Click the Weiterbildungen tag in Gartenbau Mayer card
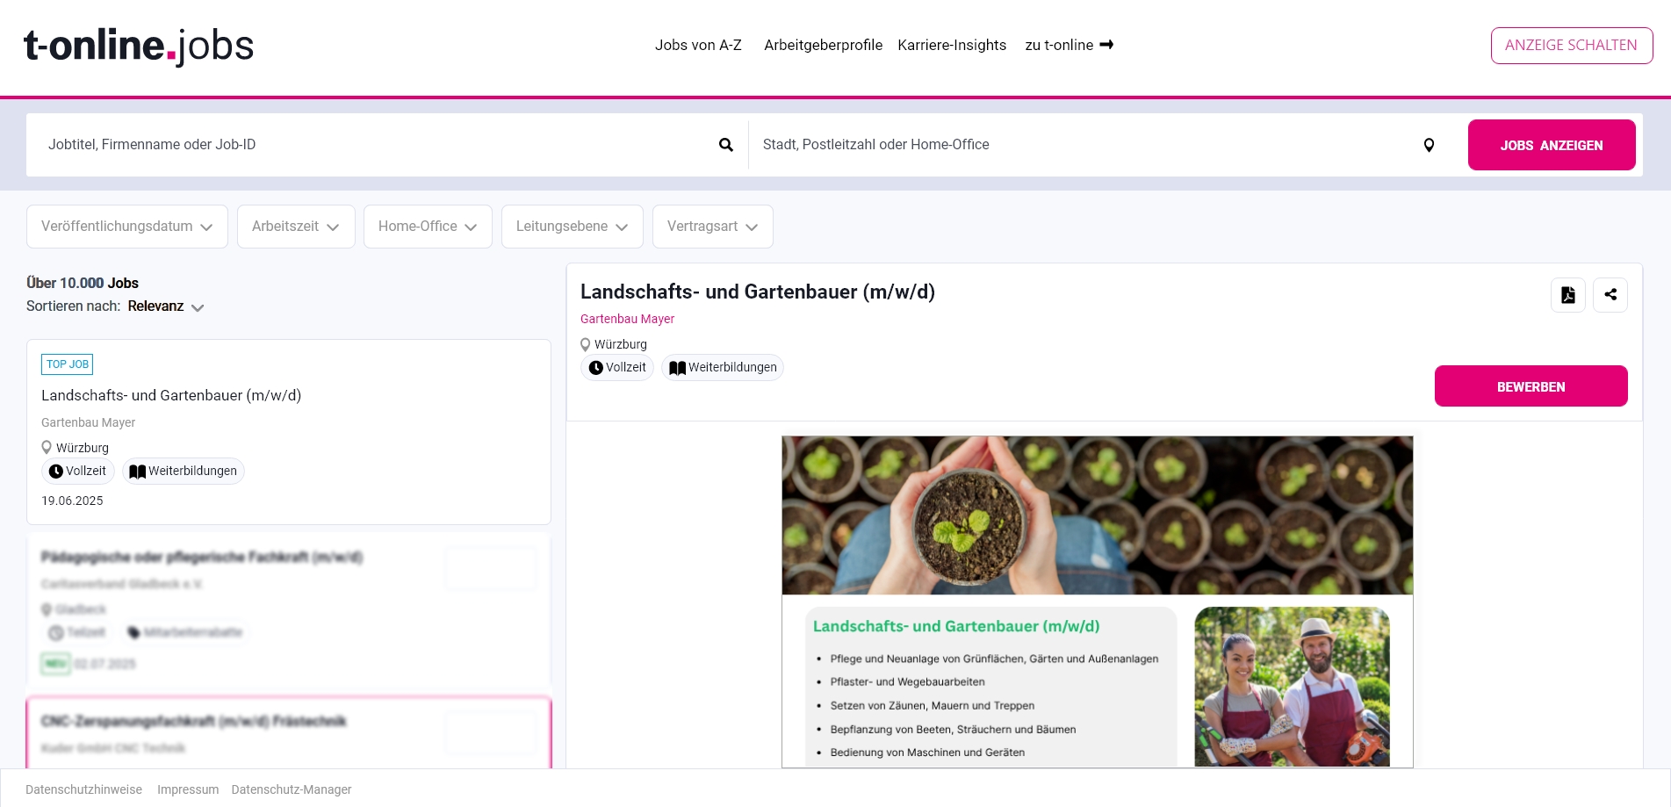The width and height of the screenshot is (1671, 807). [x=184, y=471]
